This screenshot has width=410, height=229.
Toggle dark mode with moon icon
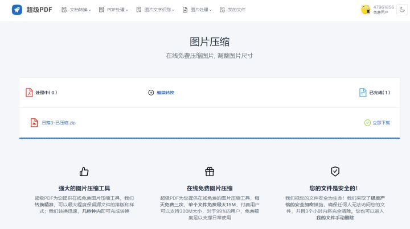click(402, 10)
